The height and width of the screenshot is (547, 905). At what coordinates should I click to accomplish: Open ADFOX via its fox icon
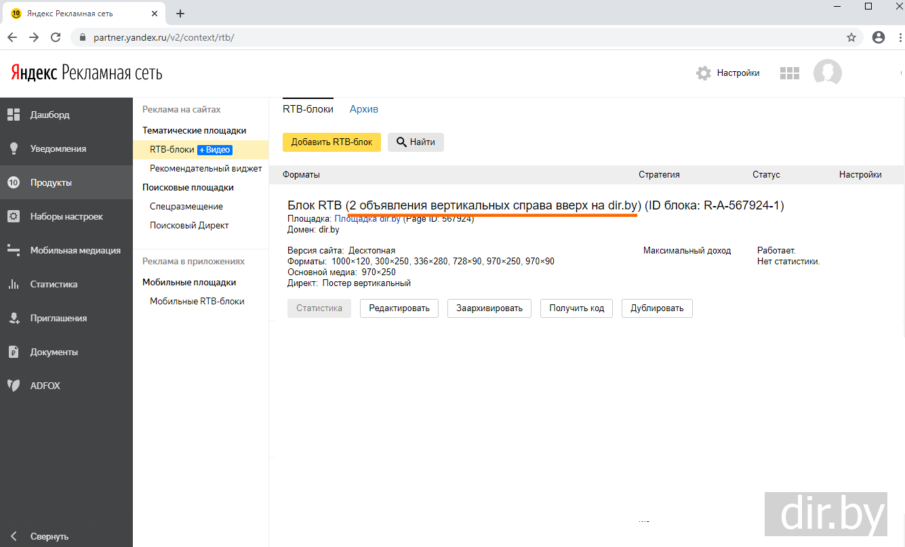[x=14, y=386]
